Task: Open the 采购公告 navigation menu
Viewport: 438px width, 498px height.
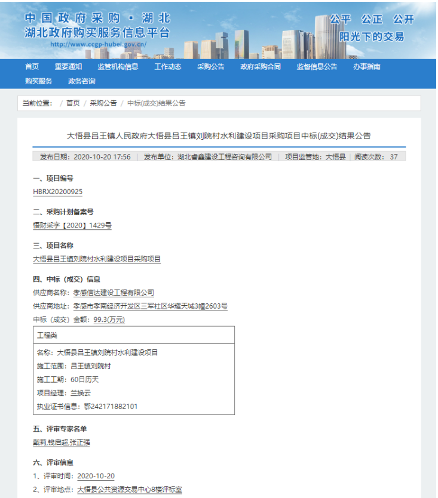Action: click(210, 67)
